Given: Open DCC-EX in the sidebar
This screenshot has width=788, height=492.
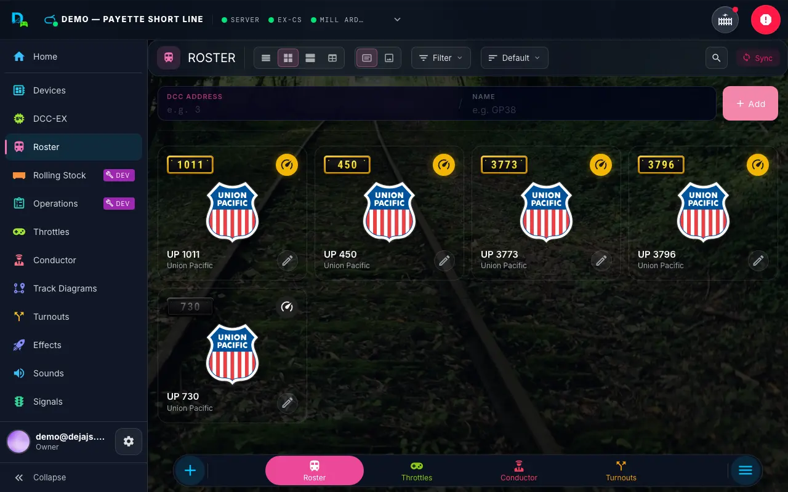Looking at the screenshot, I should click(x=74, y=119).
